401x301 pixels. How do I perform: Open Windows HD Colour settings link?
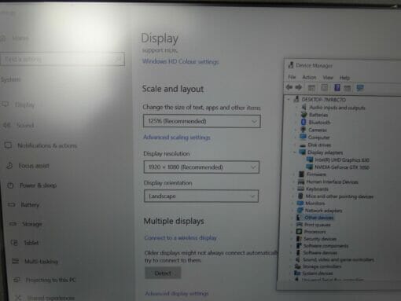pyautogui.click(x=180, y=61)
